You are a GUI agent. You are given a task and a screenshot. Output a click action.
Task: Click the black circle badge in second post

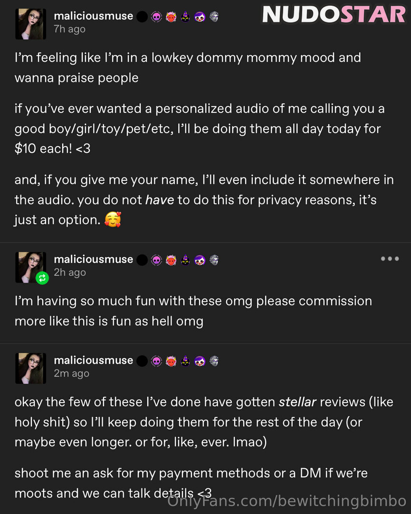click(x=142, y=260)
